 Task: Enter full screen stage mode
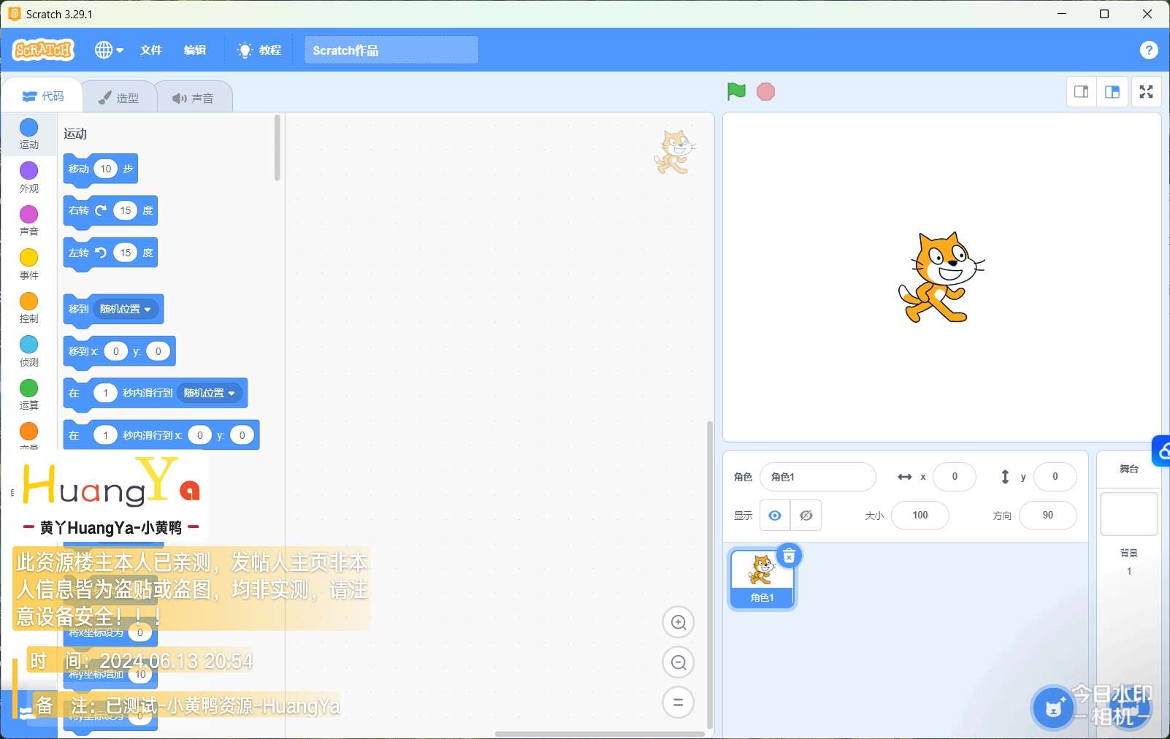pos(1146,91)
